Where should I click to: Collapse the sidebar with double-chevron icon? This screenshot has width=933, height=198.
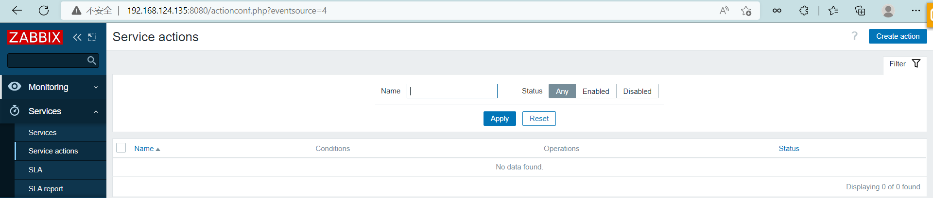(77, 37)
